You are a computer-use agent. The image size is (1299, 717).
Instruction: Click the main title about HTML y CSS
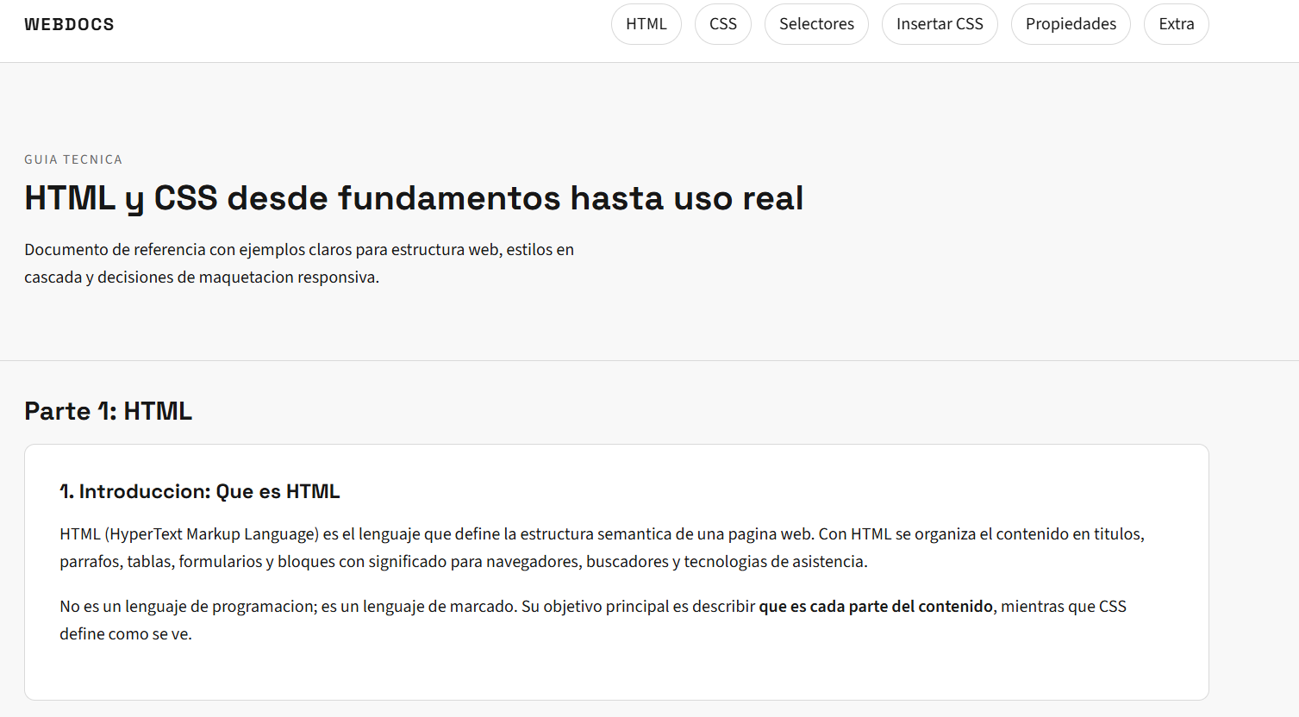point(414,198)
